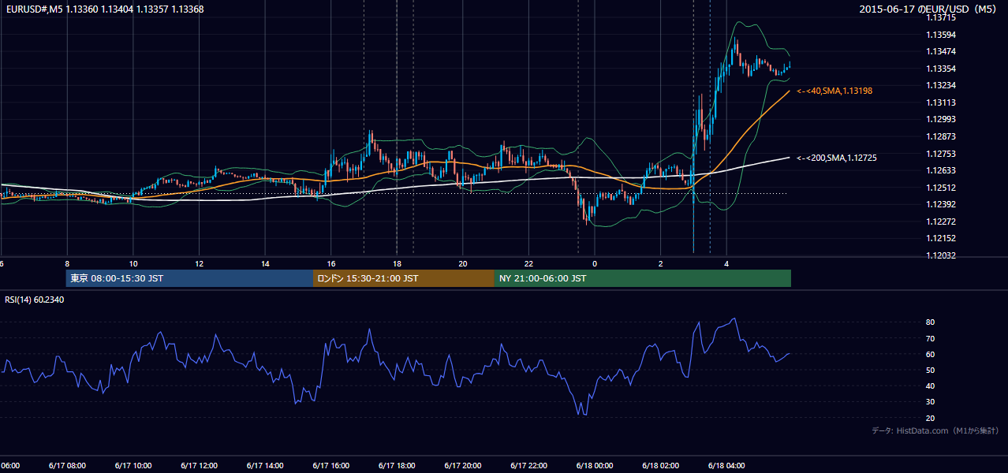Viewport: 1008px width, 473px height.
Task: Open the HistData.com data source credit
Action: (935, 430)
